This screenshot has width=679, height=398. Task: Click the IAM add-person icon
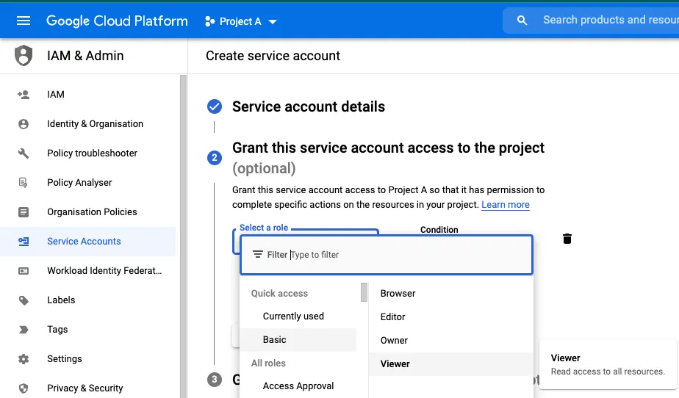click(x=24, y=94)
